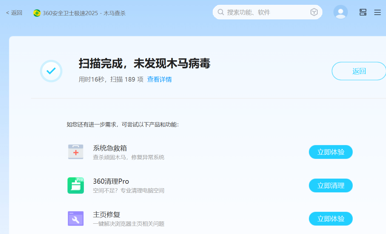Click the 360 Security Guard logo icon

click(x=37, y=13)
